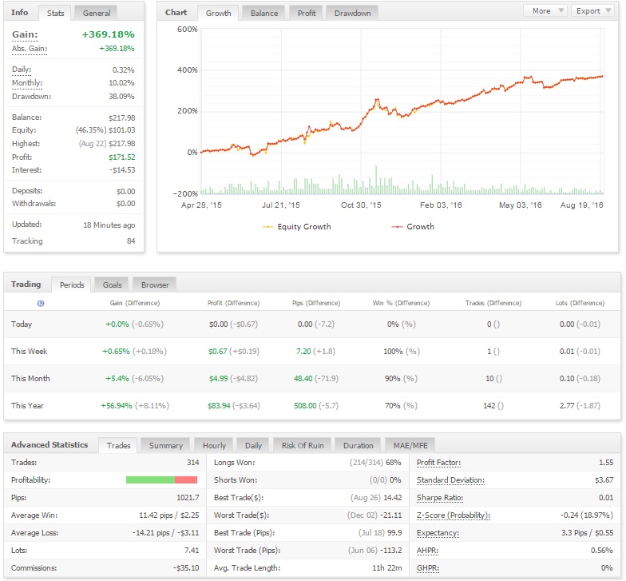Open the Periods tab in Trading
626x581 pixels.
72,285
